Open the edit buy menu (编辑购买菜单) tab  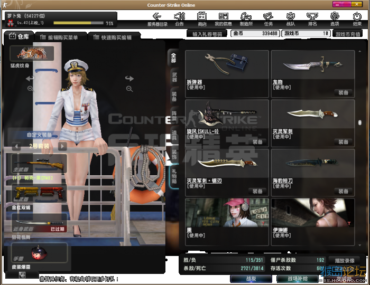pos(60,37)
